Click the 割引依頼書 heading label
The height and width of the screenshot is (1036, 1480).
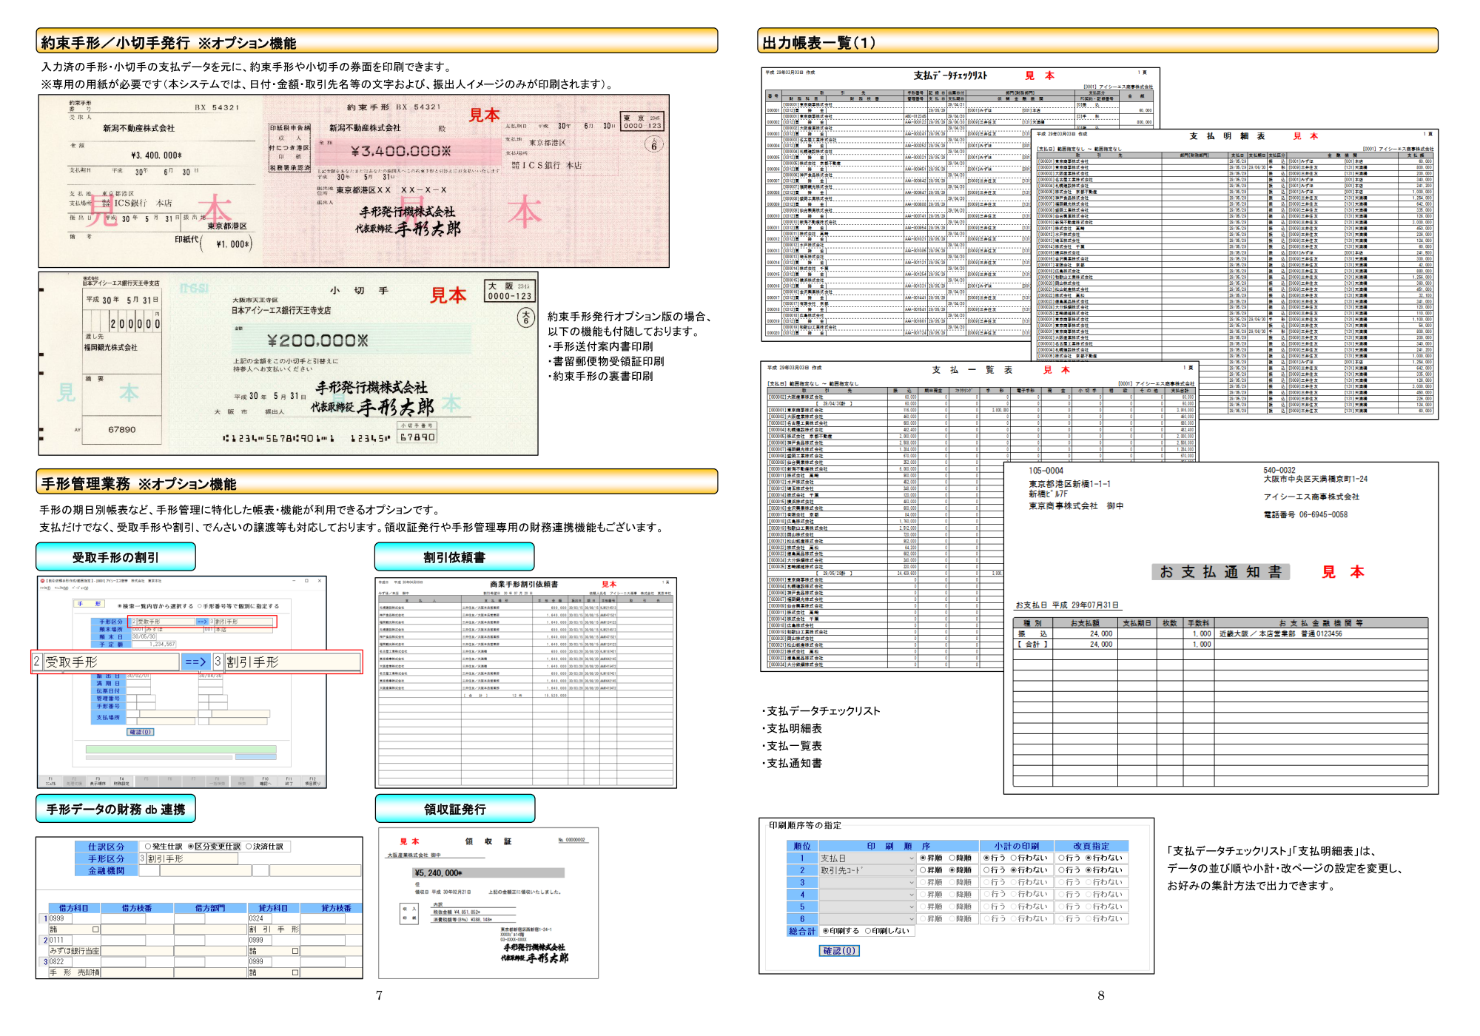click(x=454, y=557)
